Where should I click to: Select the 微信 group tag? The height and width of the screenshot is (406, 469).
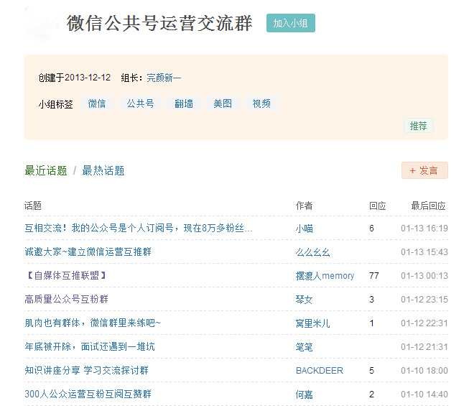click(97, 103)
